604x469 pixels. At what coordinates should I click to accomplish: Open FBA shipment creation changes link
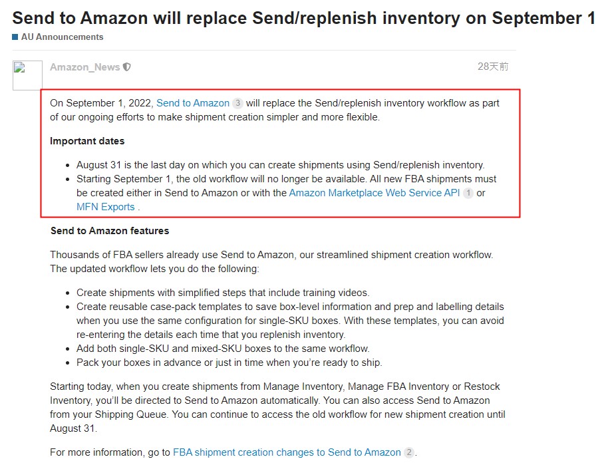pos(287,452)
